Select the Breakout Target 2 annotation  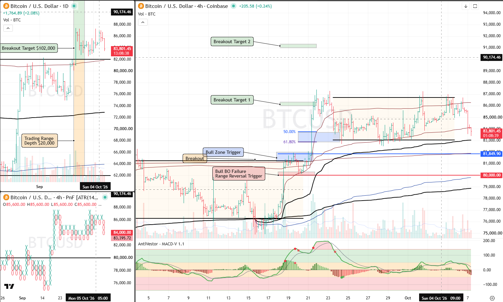pyautogui.click(x=232, y=41)
